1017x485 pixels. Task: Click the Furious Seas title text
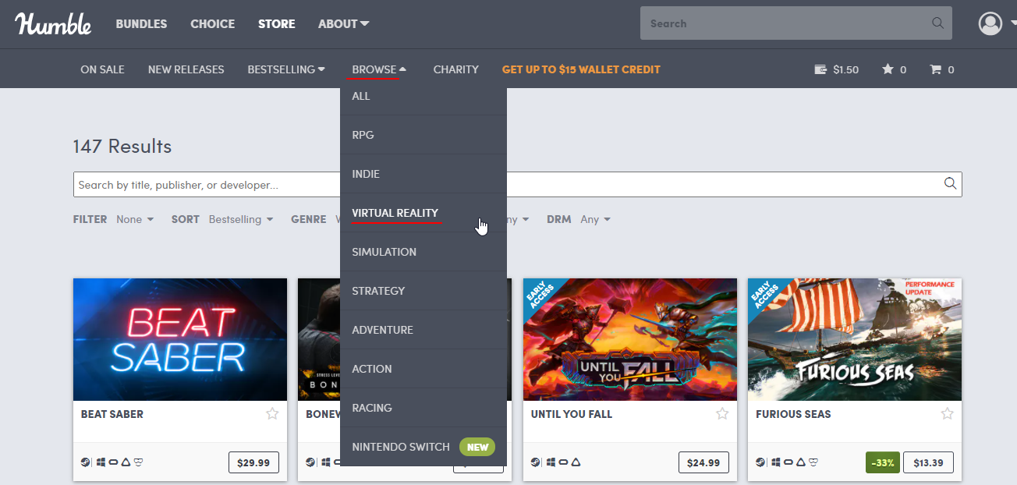click(793, 414)
